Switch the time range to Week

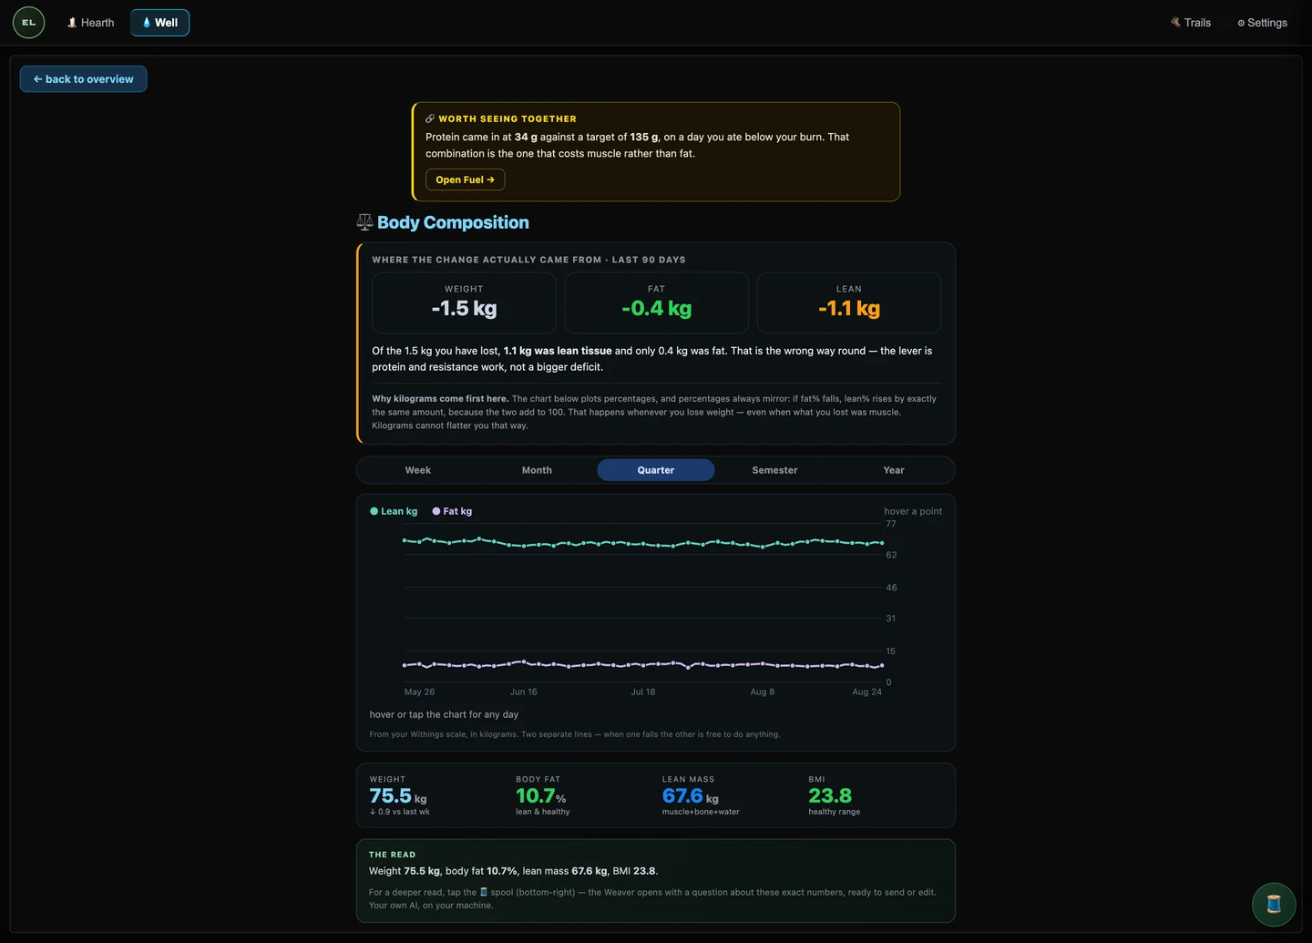(418, 470)
